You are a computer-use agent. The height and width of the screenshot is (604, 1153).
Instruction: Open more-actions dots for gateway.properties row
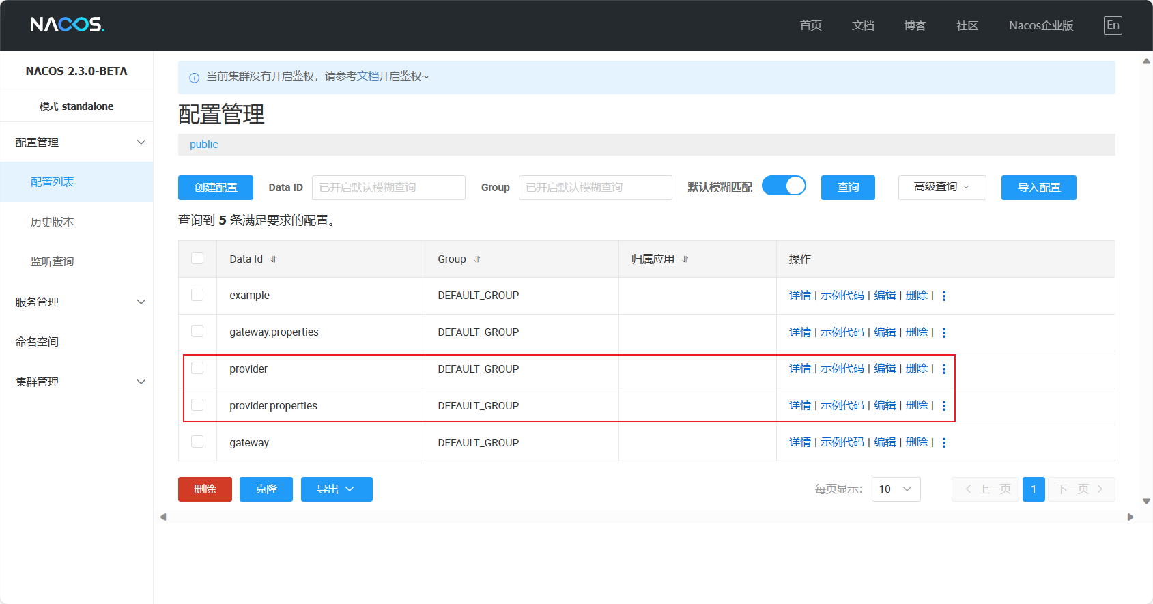(944, 333)
